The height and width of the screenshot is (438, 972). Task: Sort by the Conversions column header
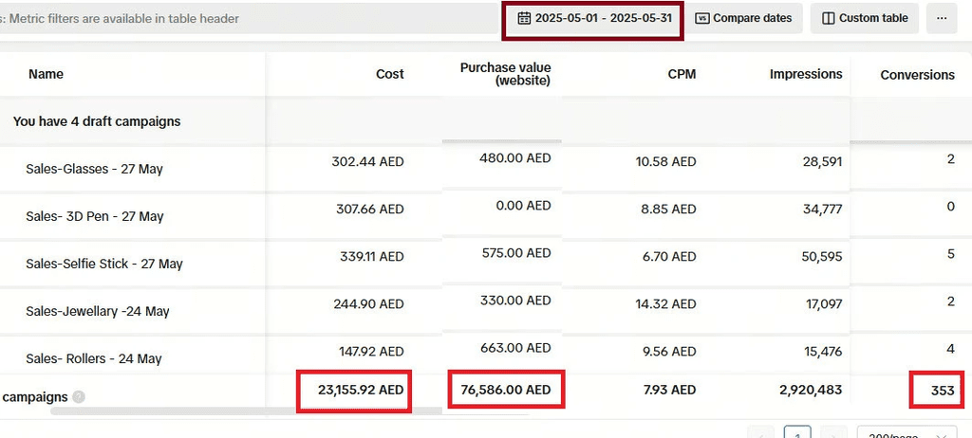tap(917, 74)
